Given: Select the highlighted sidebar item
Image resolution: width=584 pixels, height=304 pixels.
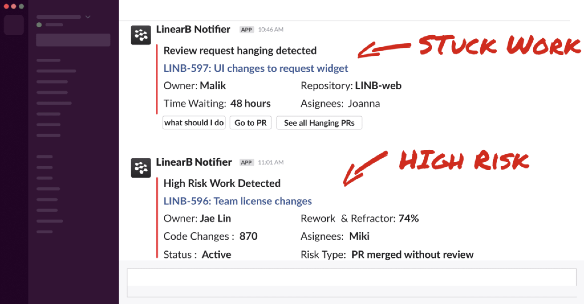Looking at the screenshot, I should click(73, 40).
